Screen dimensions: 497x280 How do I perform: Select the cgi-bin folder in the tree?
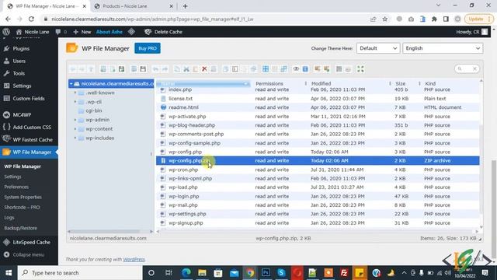94,110
